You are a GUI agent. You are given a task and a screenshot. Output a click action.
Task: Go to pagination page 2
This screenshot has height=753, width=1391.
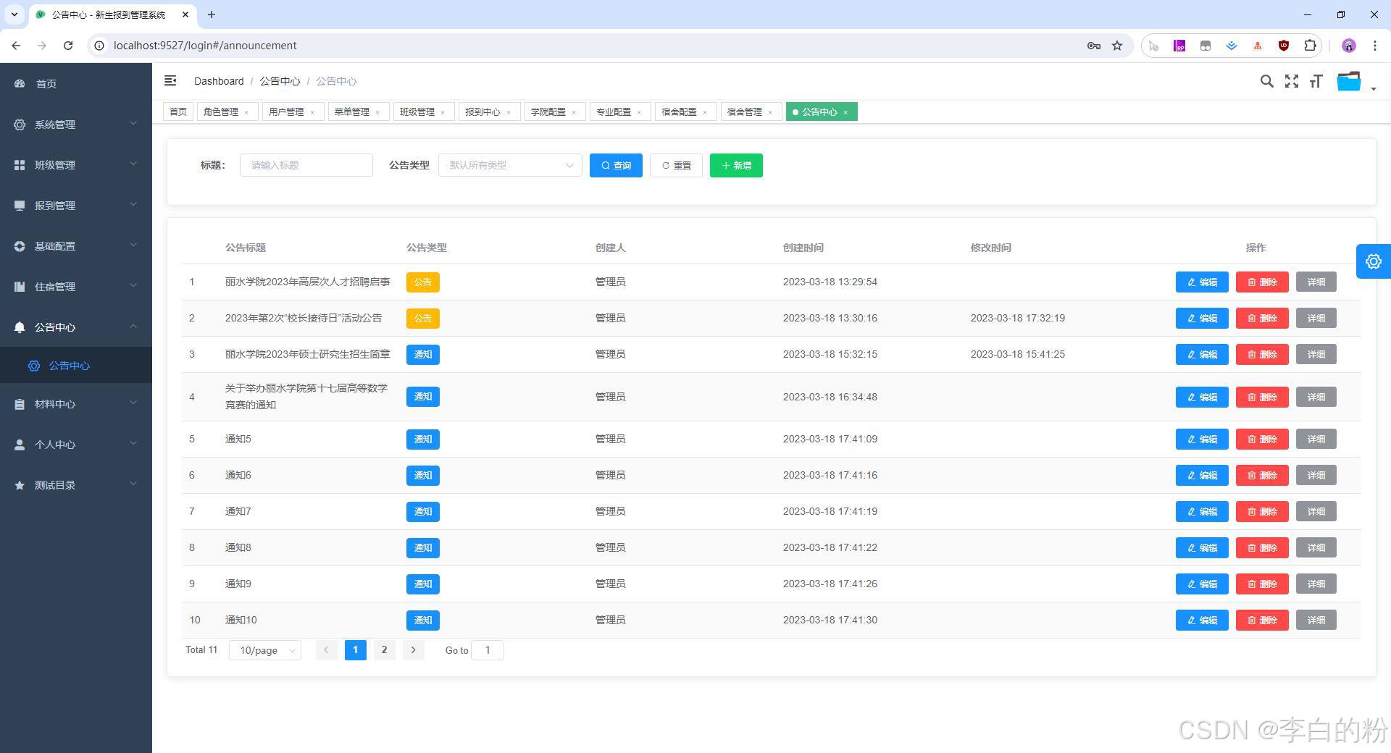coord(384,650)
